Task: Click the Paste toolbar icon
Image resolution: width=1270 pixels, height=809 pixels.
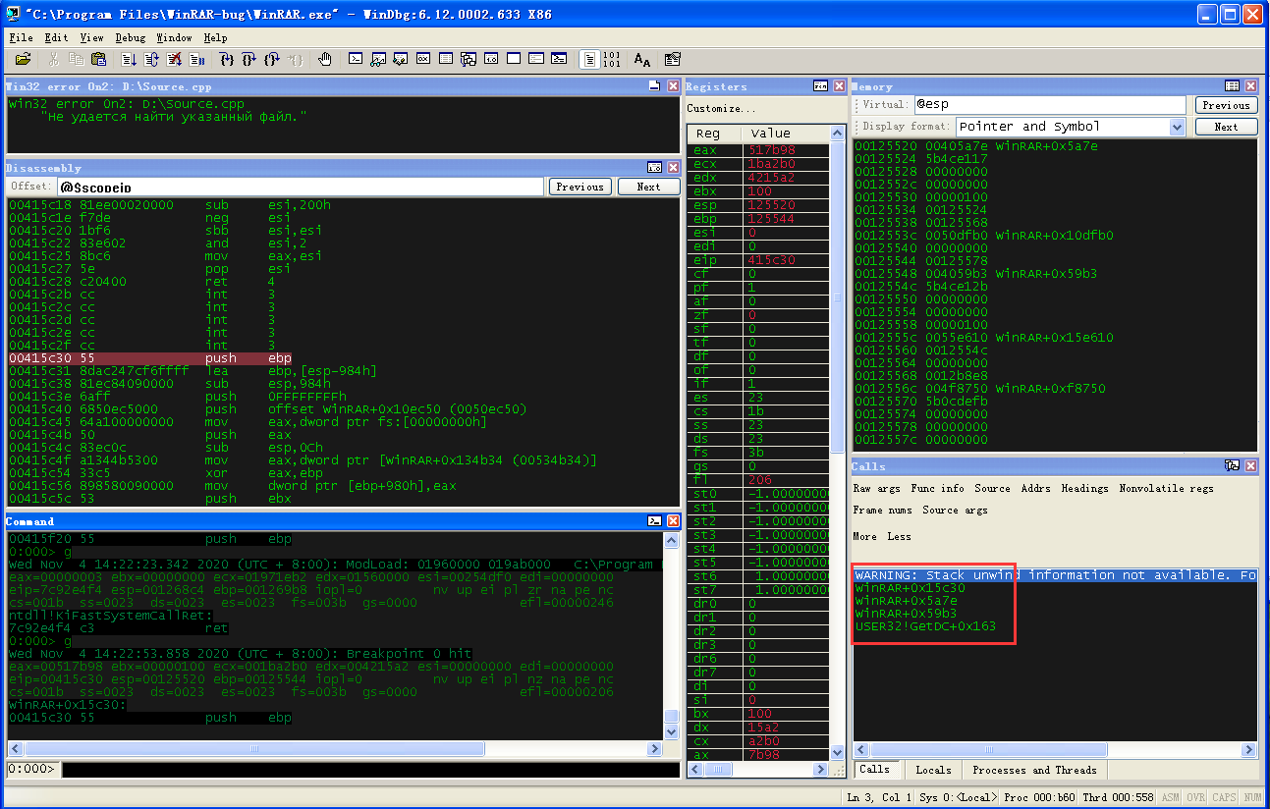Action: pos(98,60)
